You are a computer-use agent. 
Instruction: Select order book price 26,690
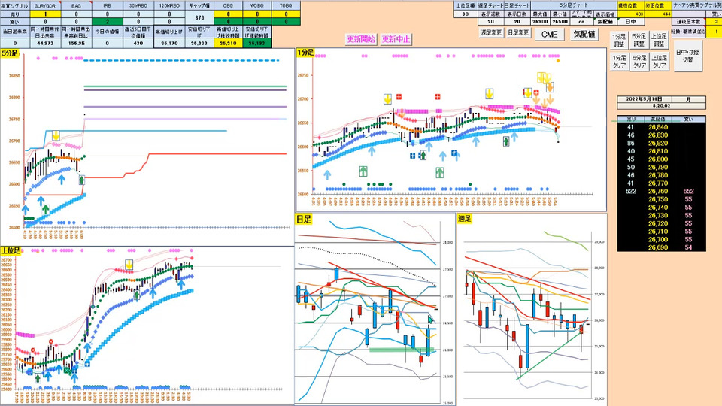coord(658,247)
